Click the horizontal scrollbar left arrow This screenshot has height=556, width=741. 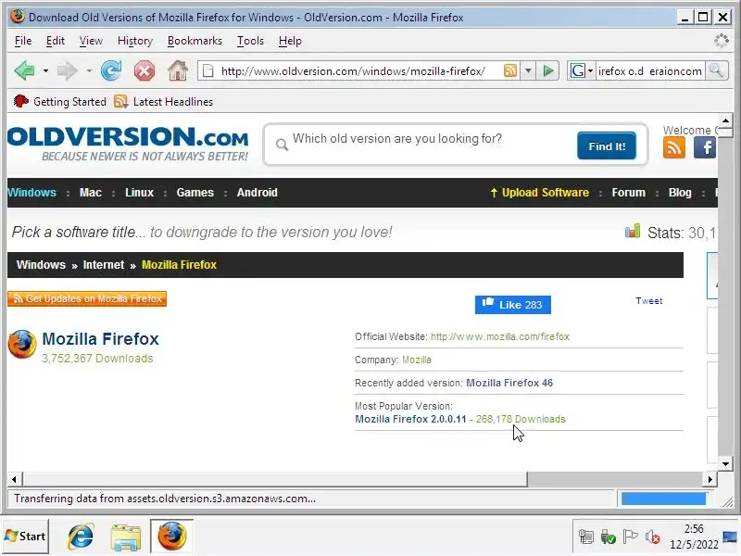(14, 479)
